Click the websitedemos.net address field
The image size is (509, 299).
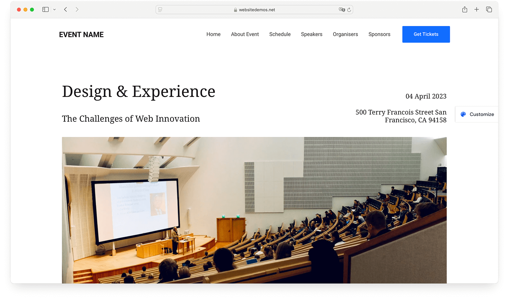point(254,10)
